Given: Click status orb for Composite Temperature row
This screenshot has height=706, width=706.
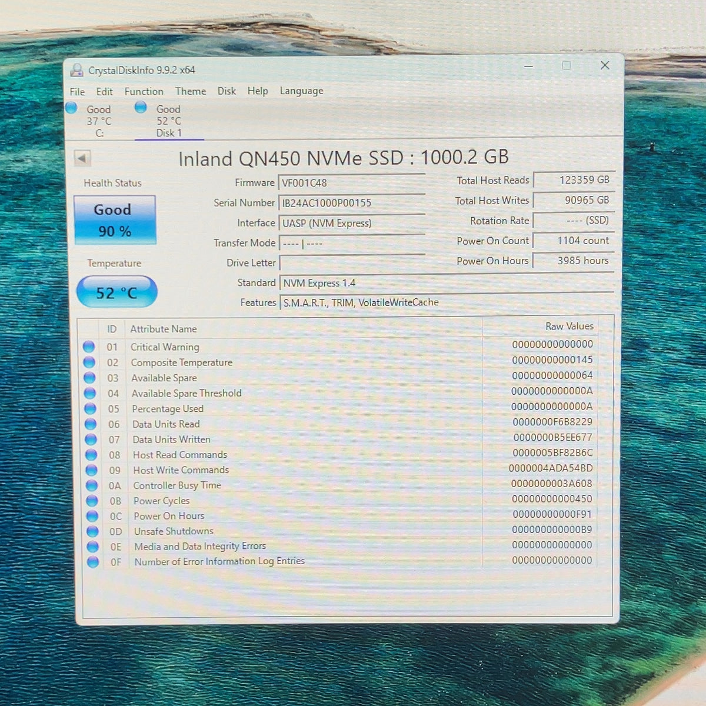Looking at the screenshot, I should click(x=89, y=362).
